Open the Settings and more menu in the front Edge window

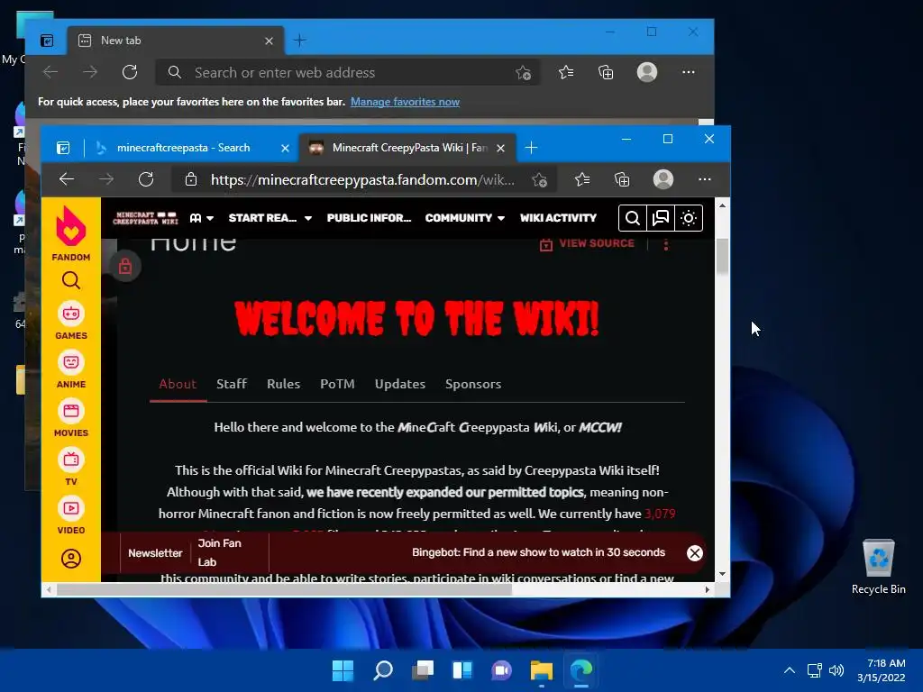(705, 179)
